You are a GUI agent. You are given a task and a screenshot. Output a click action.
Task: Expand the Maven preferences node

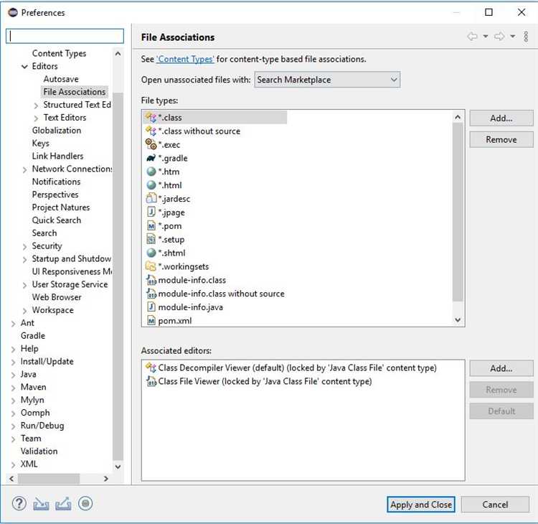tap(13, 388)
